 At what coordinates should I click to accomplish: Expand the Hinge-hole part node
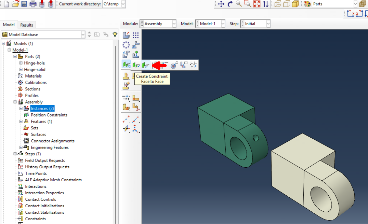point(21,63)
